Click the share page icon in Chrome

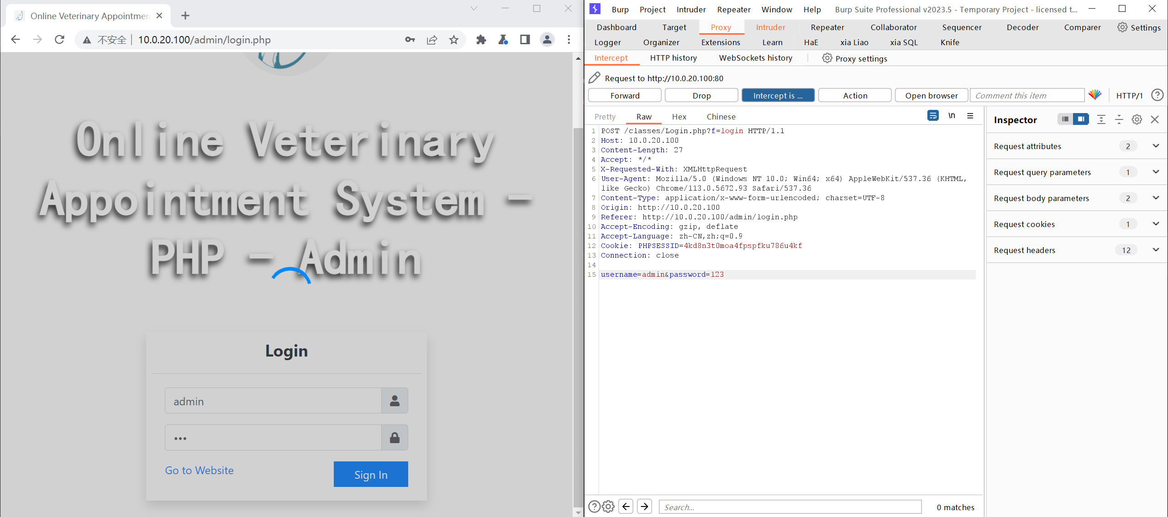click(x=432, y=40)
